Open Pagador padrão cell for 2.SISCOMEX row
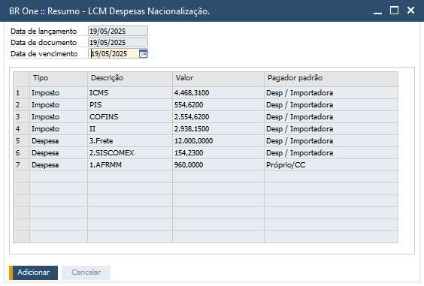424x286 pixels. 331,153
